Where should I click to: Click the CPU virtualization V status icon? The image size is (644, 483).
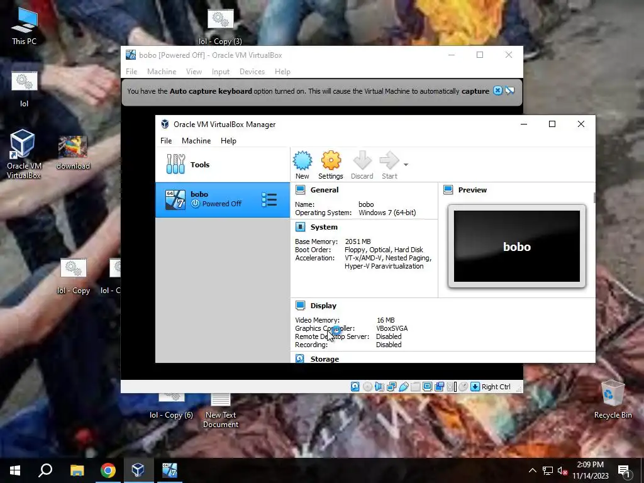tap(452, 387)
